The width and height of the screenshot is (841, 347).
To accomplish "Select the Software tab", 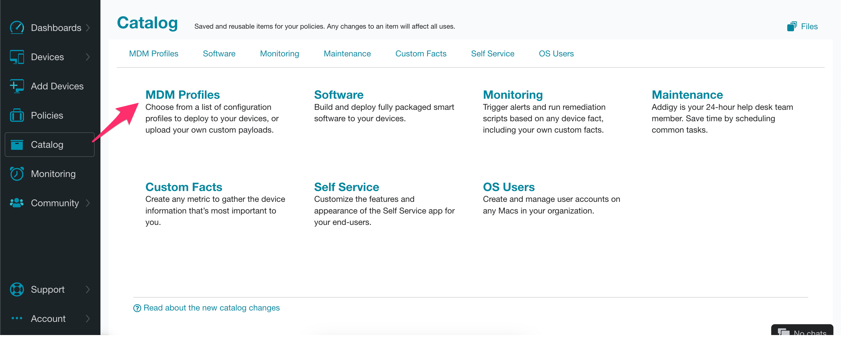I will 219,53.
